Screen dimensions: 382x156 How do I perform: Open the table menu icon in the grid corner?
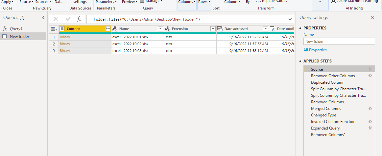[x=54, y=29]
